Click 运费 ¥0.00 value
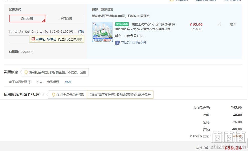 [237, 115]
